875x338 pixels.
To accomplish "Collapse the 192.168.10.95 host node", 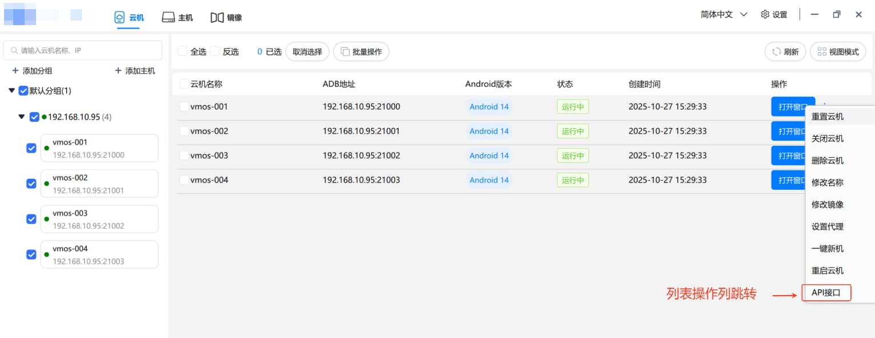I will 23,117.
